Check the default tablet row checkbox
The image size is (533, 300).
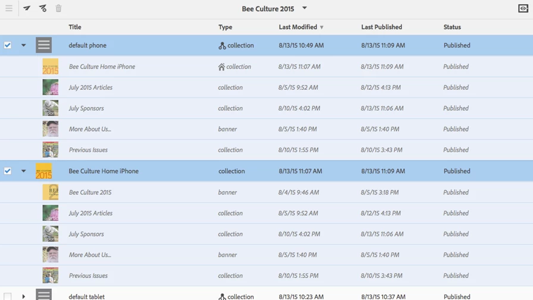tap(8, 296)
